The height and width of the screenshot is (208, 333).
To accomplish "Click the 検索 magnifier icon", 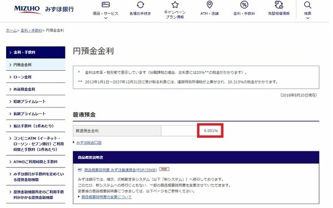I will click(307, 5).
